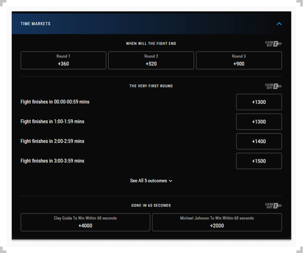Bet Michael Johnson to win within 60 seconds

pyautogui.click(x=217, y=222)
